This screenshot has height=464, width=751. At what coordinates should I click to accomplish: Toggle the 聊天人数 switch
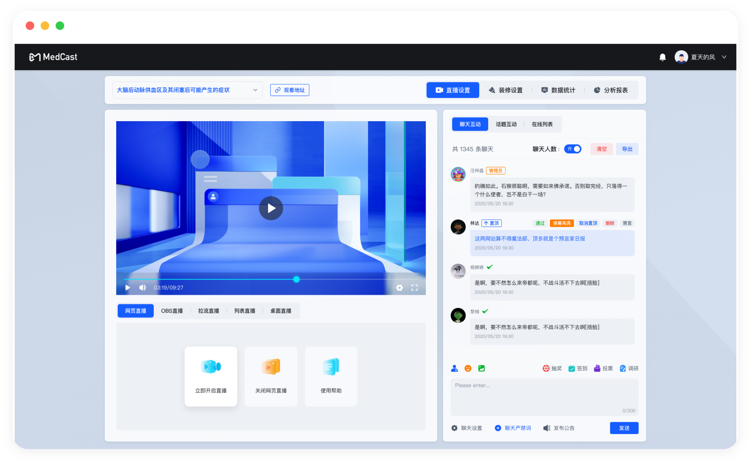[573, 149]
